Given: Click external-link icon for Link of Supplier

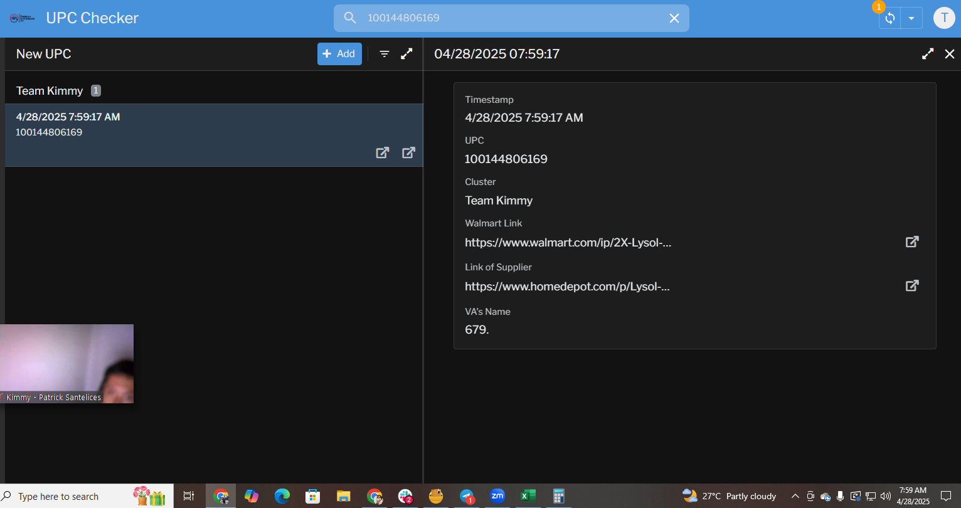Looking at the screenshot, I should [912, 285].
